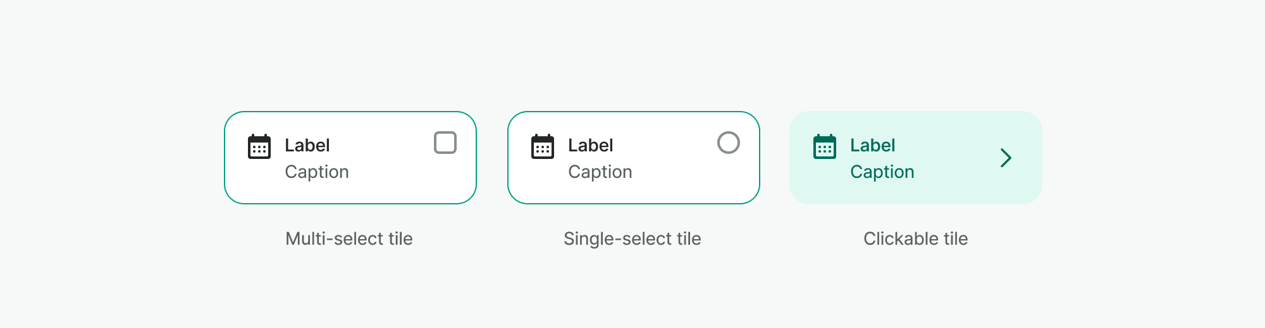The height and width of the screenshot is (328, 1265).
Task: Click the chevron arrow in the clickable tile
Action: coord(1006,158)
